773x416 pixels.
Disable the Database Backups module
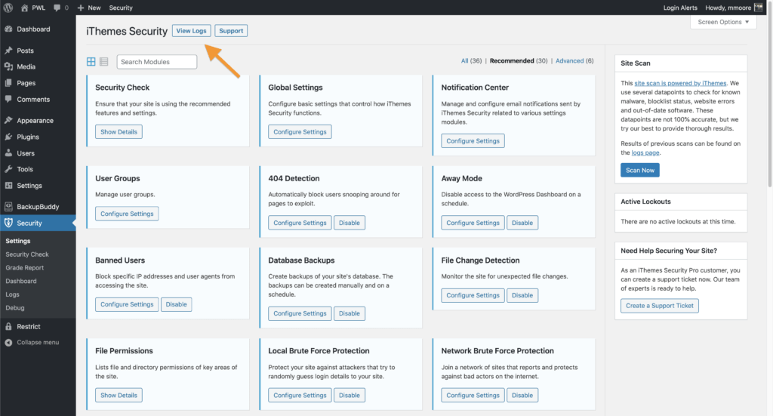pos(349,313)
